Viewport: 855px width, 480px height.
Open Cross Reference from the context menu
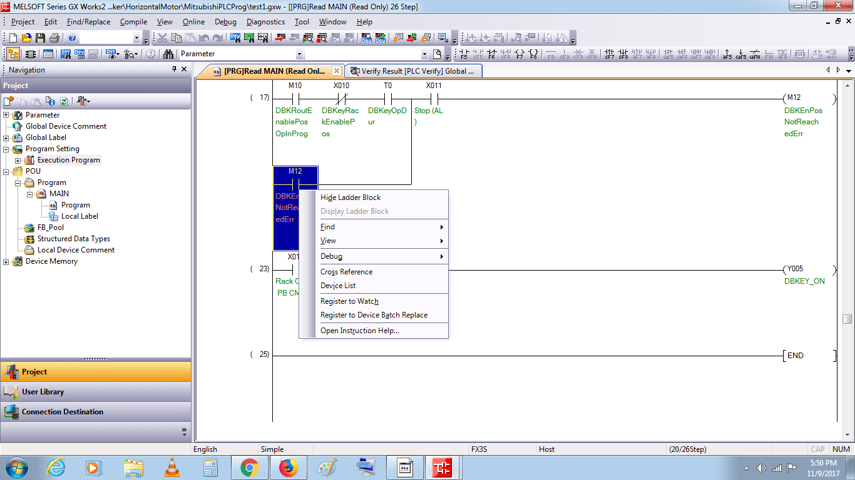pyautogui.click(x=346, y=271)
